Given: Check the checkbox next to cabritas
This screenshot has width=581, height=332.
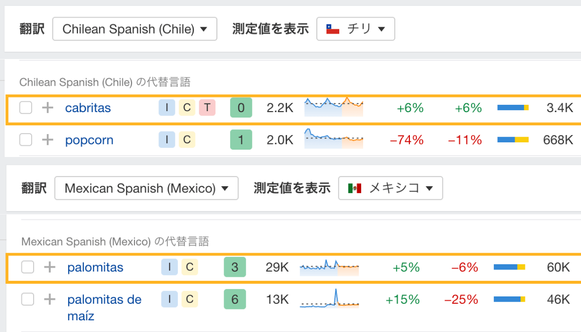Looking at the screenshot, I should [x=25, y=108].
